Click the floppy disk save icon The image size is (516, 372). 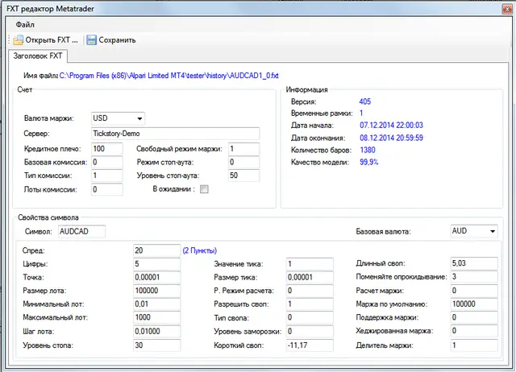(91, 40)
